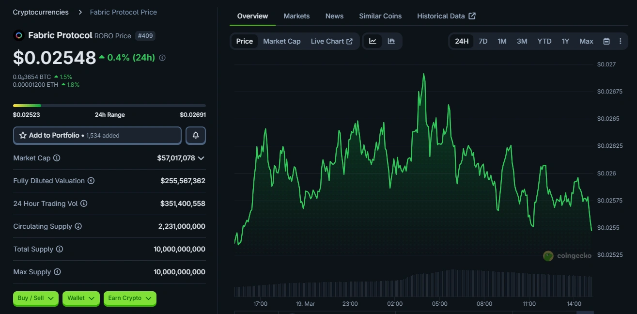
Task: Switch the chart to candlestick view
Action: 390,41
